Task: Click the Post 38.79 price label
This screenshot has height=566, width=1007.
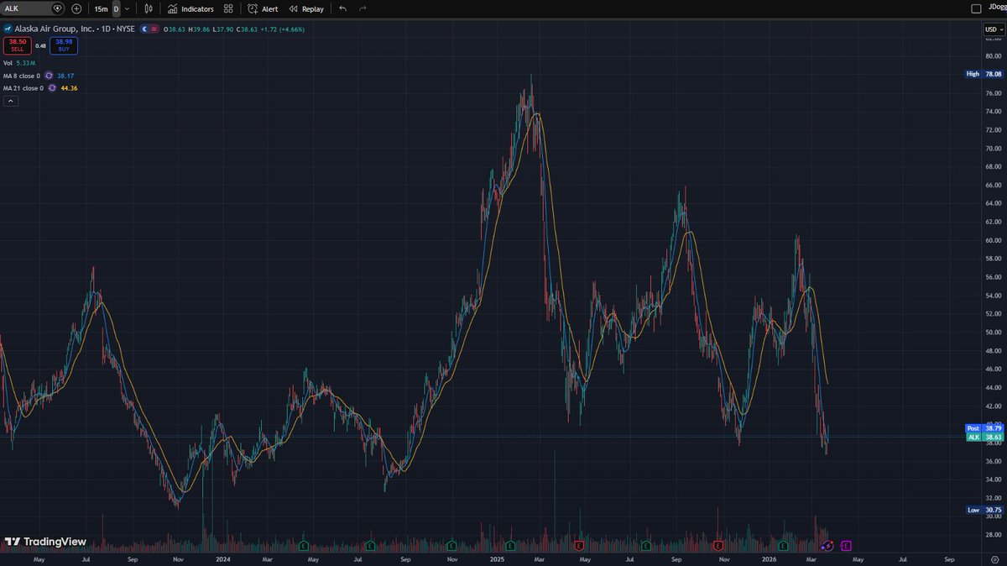Action: [984, 428]
